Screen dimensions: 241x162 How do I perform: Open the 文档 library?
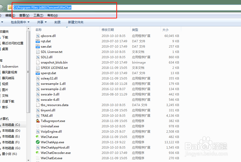point(5,95)
